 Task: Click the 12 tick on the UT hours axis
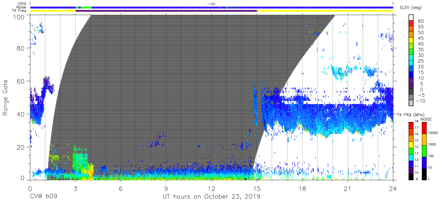click(212, 188)
